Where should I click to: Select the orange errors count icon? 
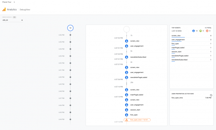[x=207, y=31]
